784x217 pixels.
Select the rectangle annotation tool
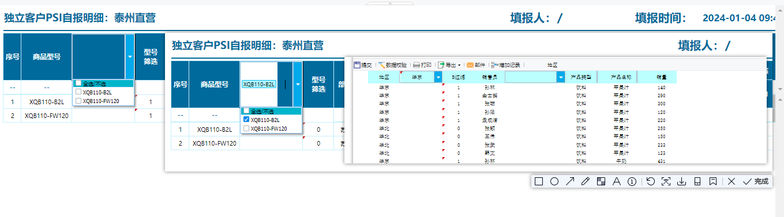click(539, 181)
